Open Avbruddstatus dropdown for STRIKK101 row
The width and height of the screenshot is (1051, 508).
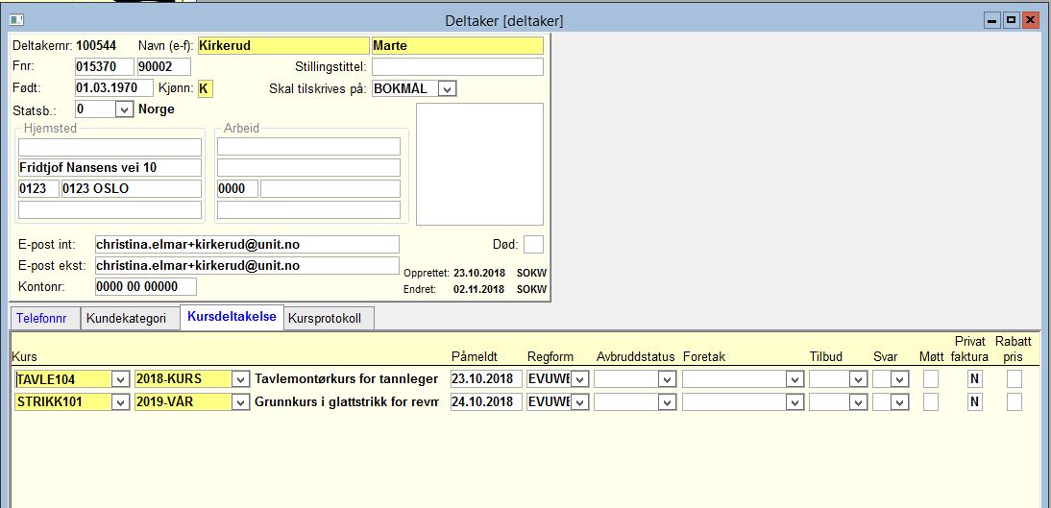[x=667, y=402]
